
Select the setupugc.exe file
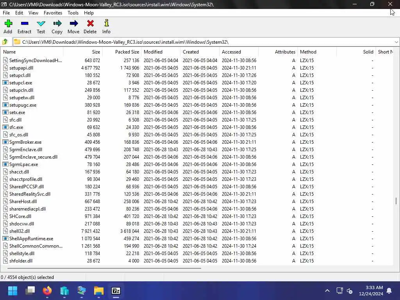click(x=23, y=105)
